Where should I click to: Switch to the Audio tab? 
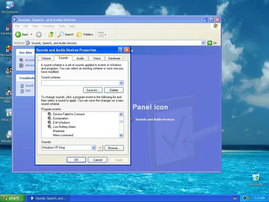pos(80,58)
